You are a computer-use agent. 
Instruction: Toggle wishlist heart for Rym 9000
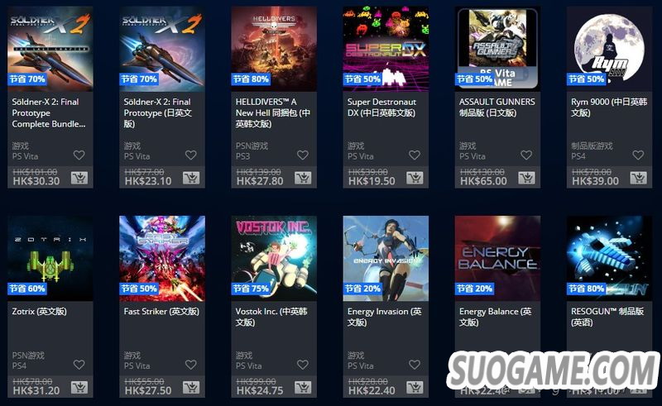coord(638,155)
